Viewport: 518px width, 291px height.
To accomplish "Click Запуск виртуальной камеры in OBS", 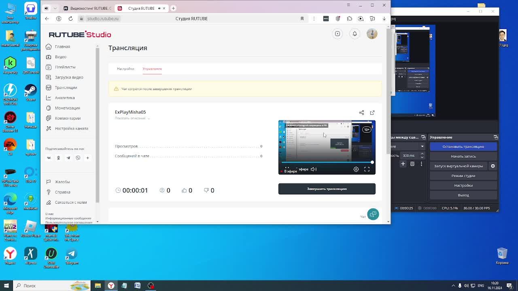I will click(459, 166).
